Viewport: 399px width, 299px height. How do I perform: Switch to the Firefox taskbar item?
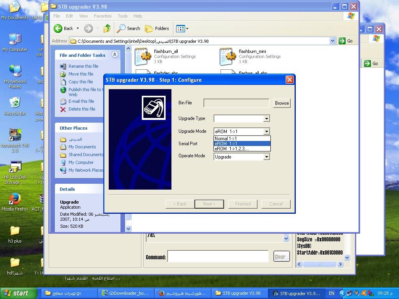184,294
